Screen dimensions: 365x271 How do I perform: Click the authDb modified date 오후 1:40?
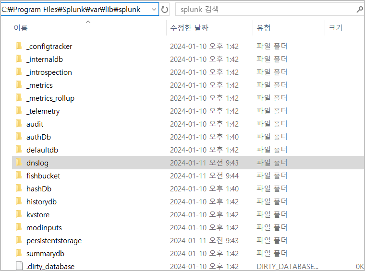(x=205, y=137)
